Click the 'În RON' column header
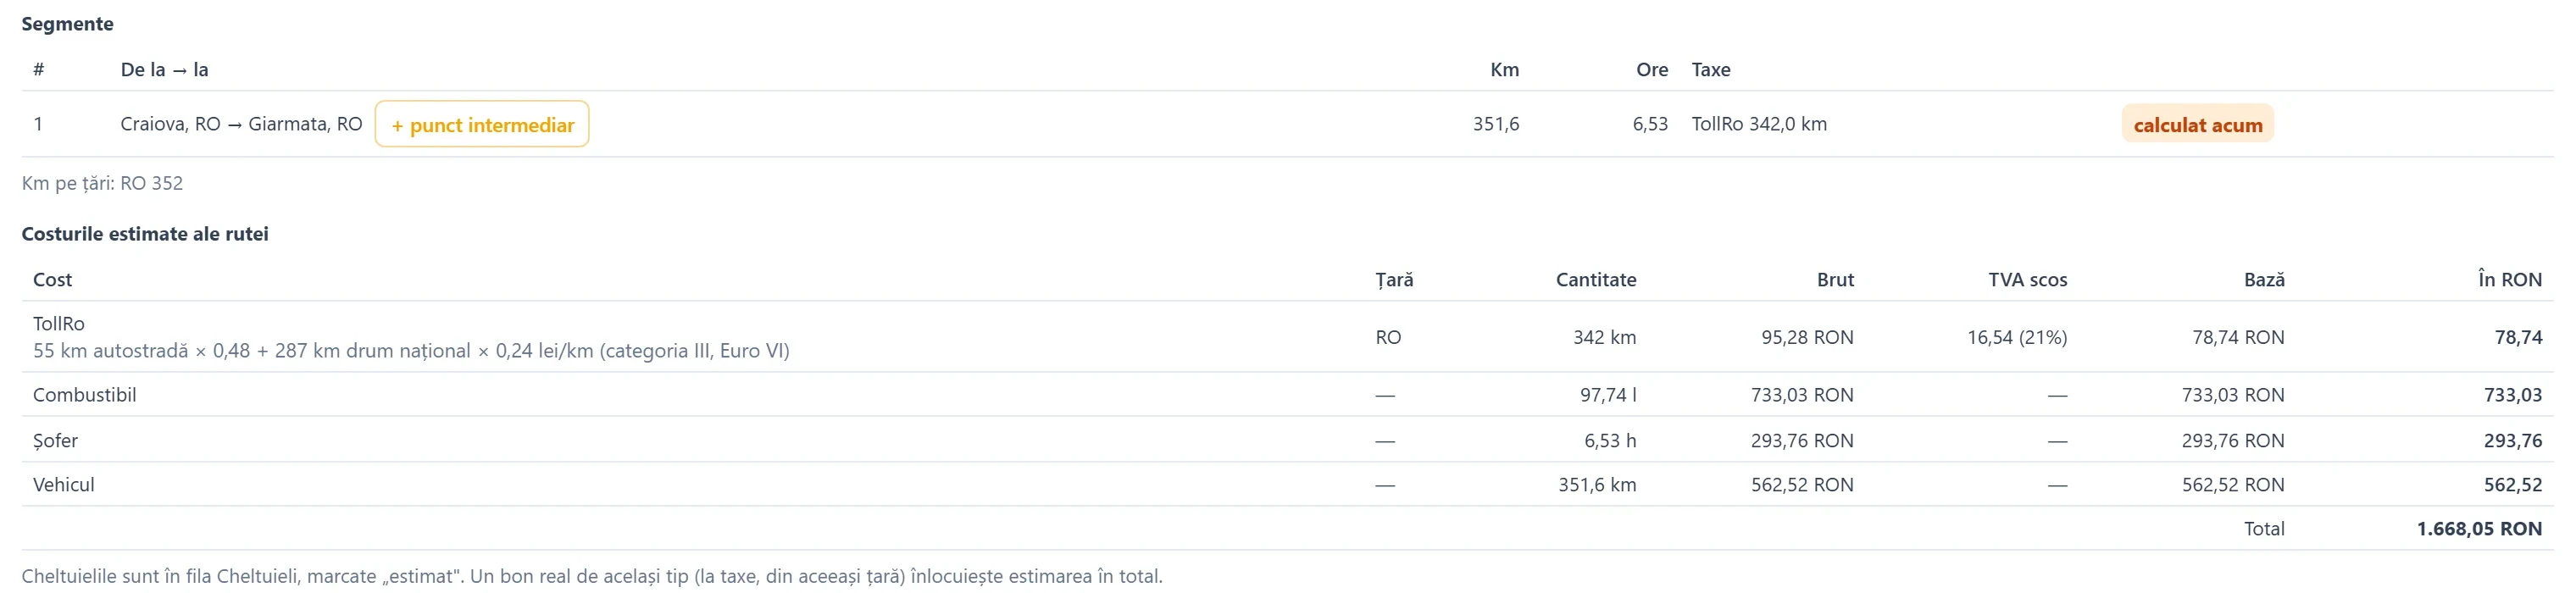The height and width of the screenshot is (593, 2576). [2510, 280]
